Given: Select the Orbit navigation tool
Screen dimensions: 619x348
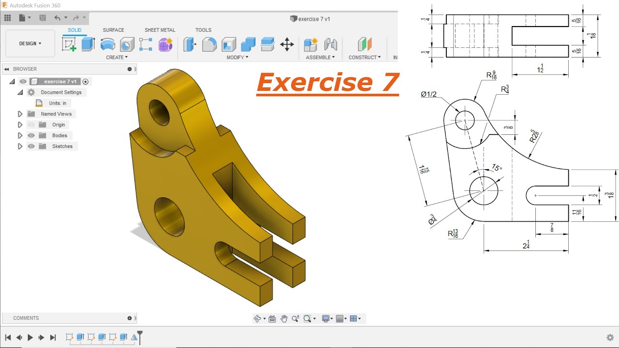Looking at the screenshot, I should tap(257, 319).
